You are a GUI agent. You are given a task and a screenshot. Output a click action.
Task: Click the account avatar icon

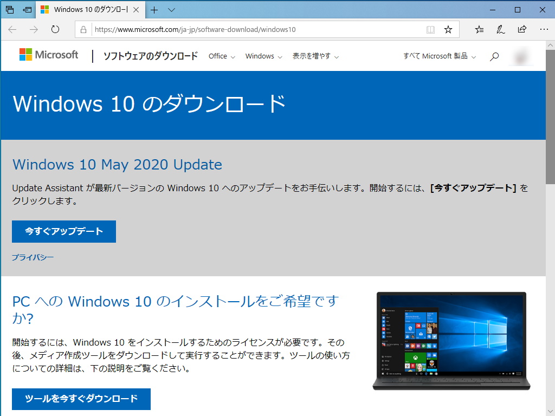tap(521, 56)
